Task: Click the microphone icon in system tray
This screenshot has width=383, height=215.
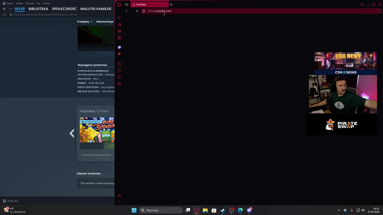Action: (x=352, y=210)
